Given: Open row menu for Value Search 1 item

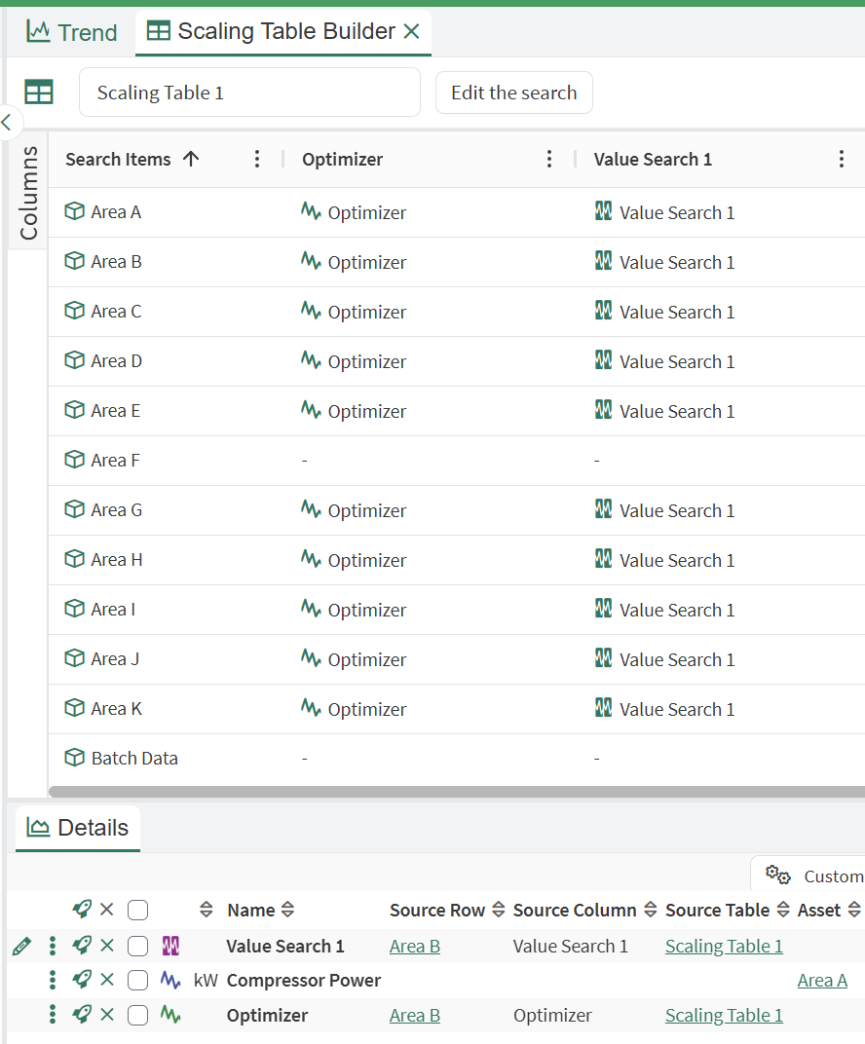Looking at the screenshot, I should click(53, 946).
